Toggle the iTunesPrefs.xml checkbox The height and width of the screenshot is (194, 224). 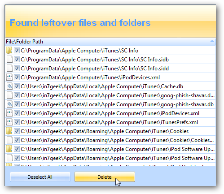(17, 122)
